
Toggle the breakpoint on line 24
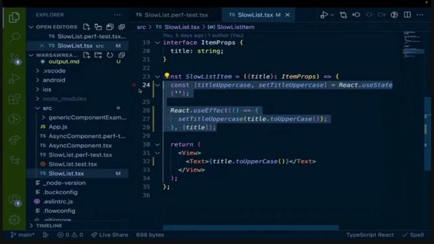pyautogui.click(x=134, y=85)
